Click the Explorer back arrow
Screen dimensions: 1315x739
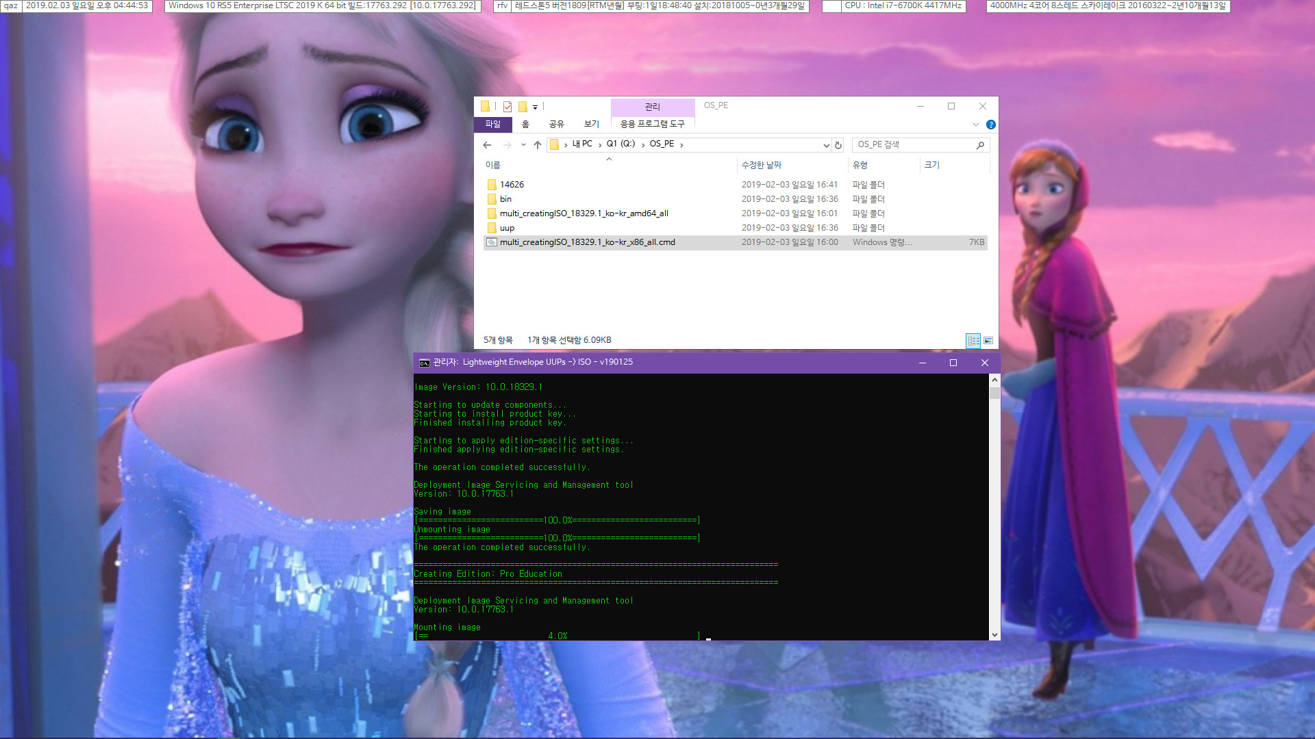[487, 144]
